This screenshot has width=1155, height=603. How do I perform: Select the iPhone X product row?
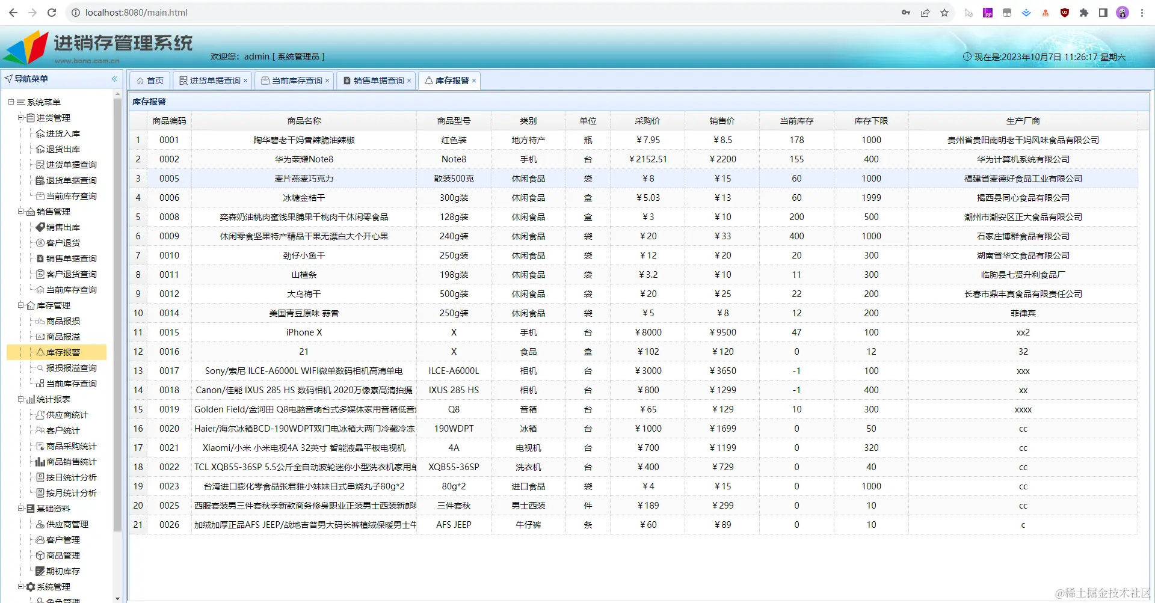coord(633,332)
